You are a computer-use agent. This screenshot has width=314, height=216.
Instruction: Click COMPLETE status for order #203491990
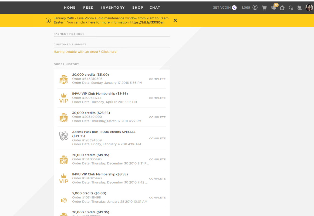pos(157,117)
